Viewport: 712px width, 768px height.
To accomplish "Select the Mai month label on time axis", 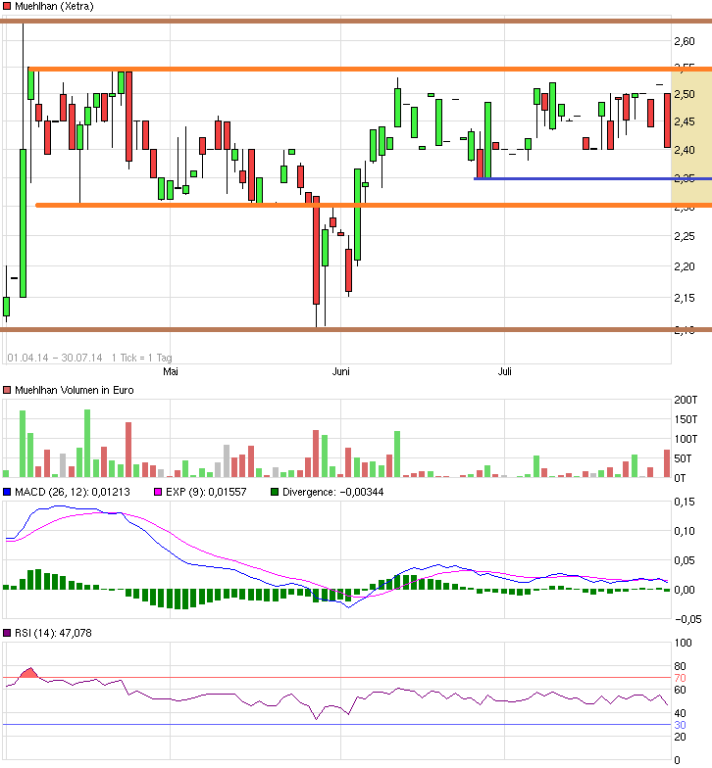I will [x=171, y=371].
